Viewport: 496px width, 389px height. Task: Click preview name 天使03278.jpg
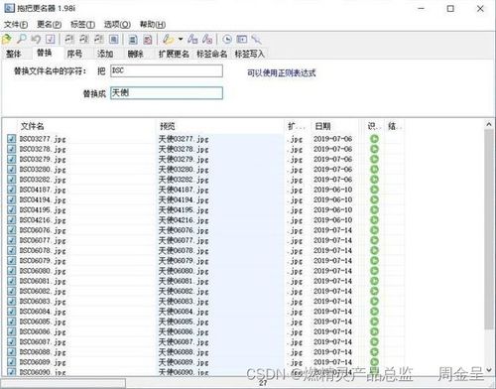point(184,149)
